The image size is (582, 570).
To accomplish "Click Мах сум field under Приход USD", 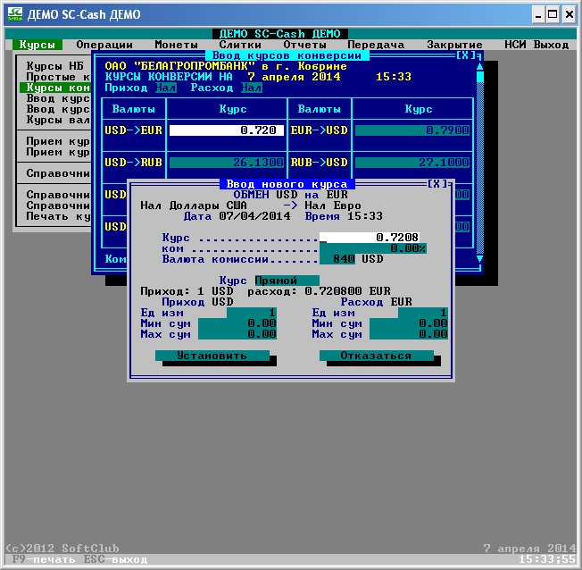I will click(237, 334).
